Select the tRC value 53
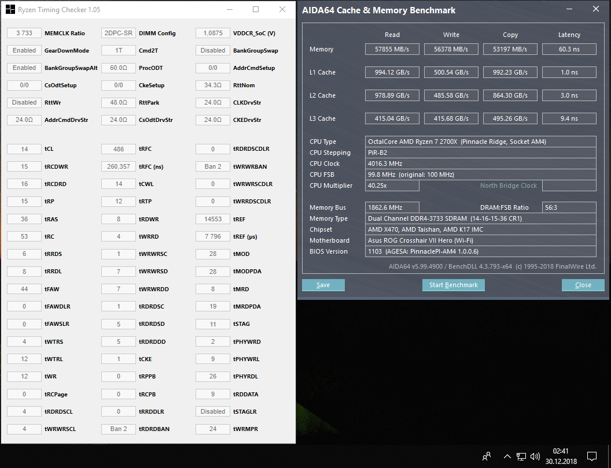The width and height of the screenshot is (611, 468). pyautogui.click(x=24, y=236)
